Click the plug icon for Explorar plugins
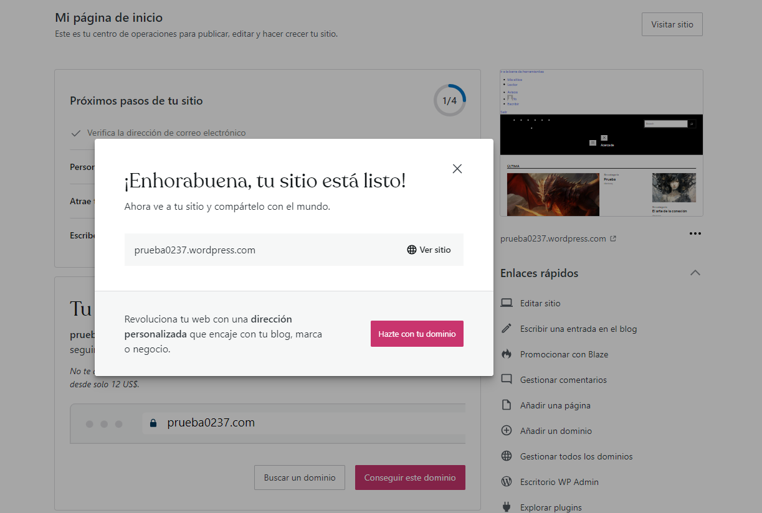The width and height of the screenshot is (762, 513). tap(507, 507)
